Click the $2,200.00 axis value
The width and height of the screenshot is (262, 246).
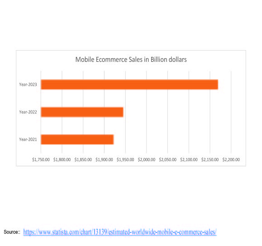[231, 159]
